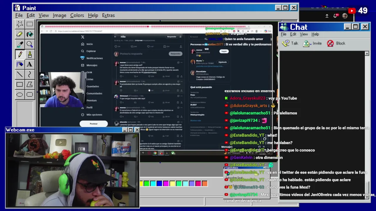Open Notificaciones in X sidebar
The height and width of the screenshot is (211, 376).
tap(92, 58)
